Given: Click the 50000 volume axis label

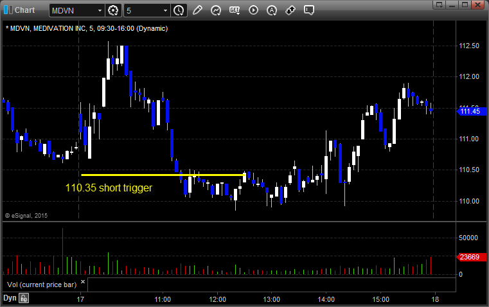Looking at the screenshot, I should (x=468, y=238).
